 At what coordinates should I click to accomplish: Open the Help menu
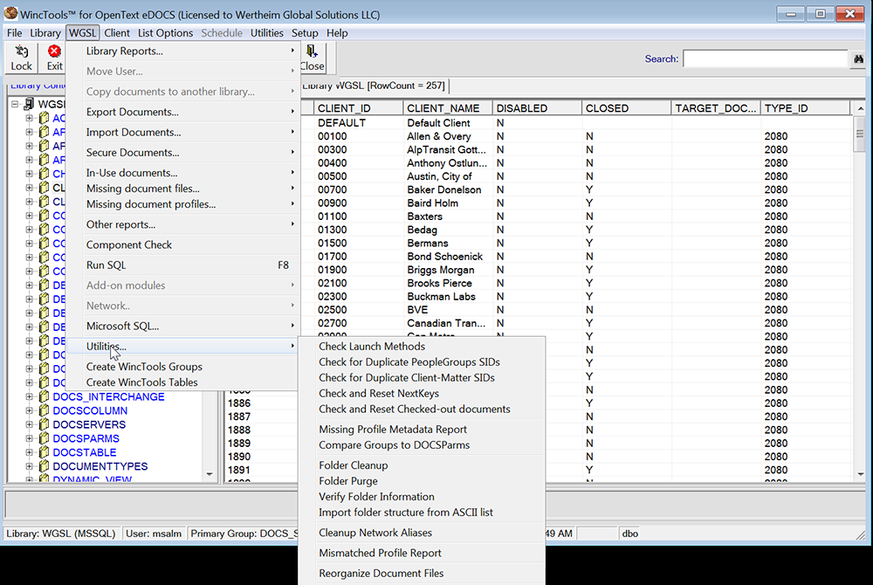337,33
